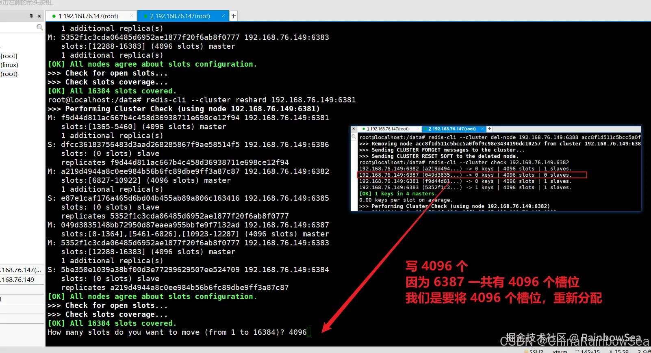Select the (linux) entry in the left panel
651x353 pixels.
pyautogui.click(x=9, y=65)
